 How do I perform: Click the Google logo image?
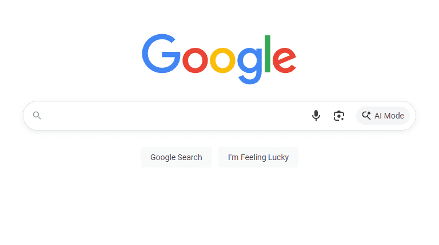point(219,59)
